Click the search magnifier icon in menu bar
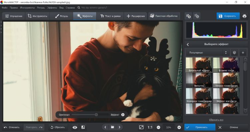 point(79,8)
